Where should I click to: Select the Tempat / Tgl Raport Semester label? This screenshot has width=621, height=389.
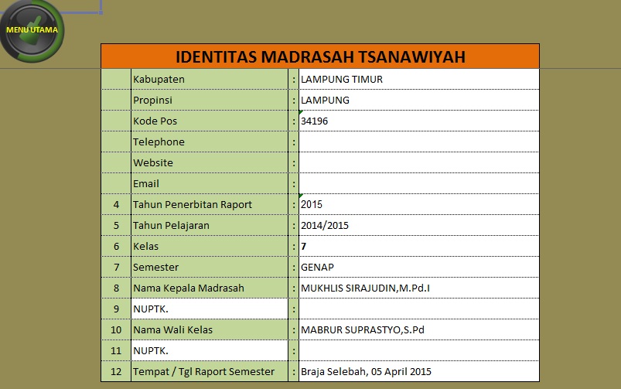pyautogui.click(x=210, y=371)
